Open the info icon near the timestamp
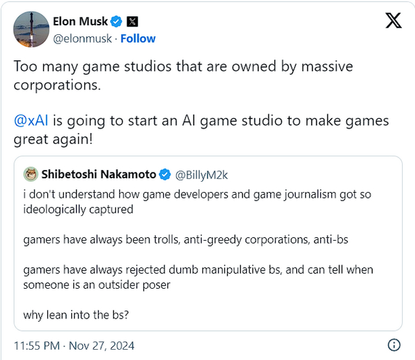 (x=394, y=345)
